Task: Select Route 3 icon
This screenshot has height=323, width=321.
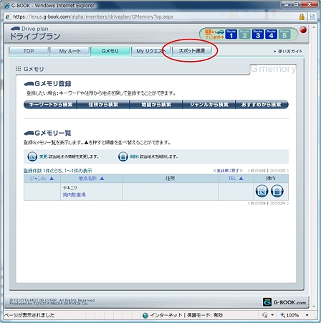Action: click(258, 34)
